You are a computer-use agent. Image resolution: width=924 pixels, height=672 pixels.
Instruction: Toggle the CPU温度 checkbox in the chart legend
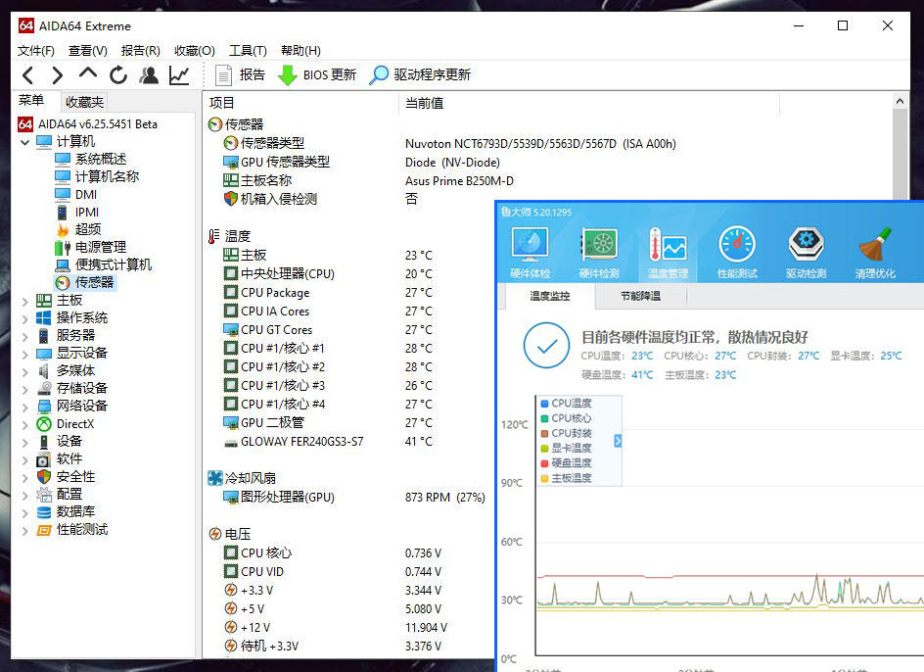545,404
